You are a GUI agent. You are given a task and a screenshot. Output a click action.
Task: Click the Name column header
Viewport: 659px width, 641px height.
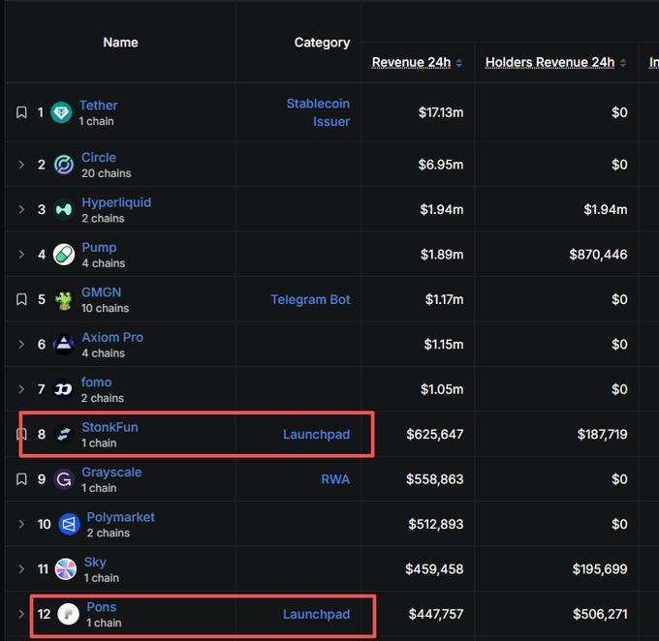click(120, 43)
